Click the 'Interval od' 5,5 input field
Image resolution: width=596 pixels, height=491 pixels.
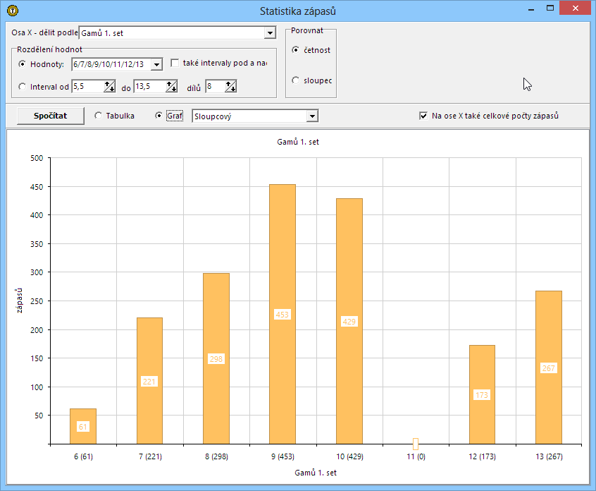[87, 86]
